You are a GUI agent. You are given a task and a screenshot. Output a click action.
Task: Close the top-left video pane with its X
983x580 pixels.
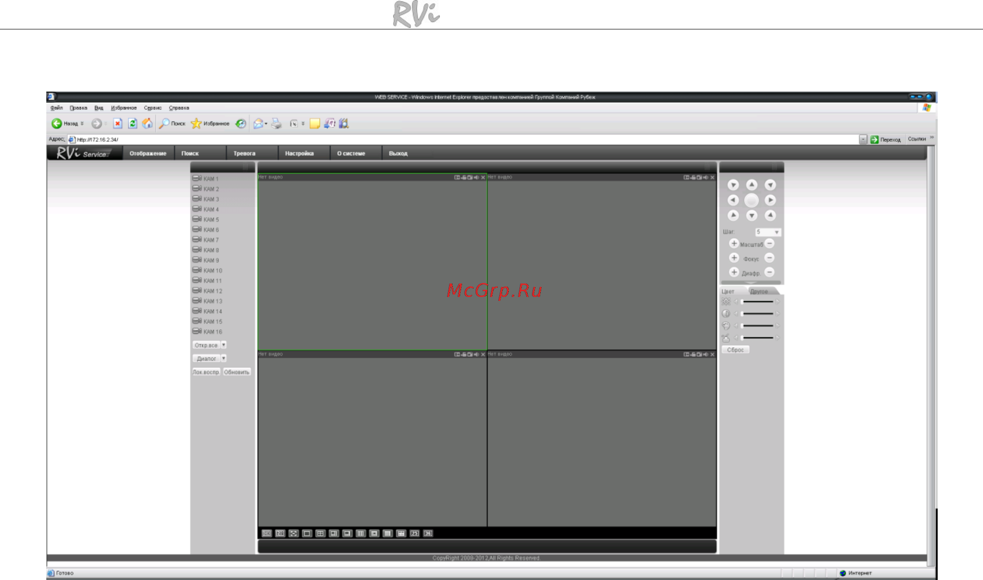point(483,177)
